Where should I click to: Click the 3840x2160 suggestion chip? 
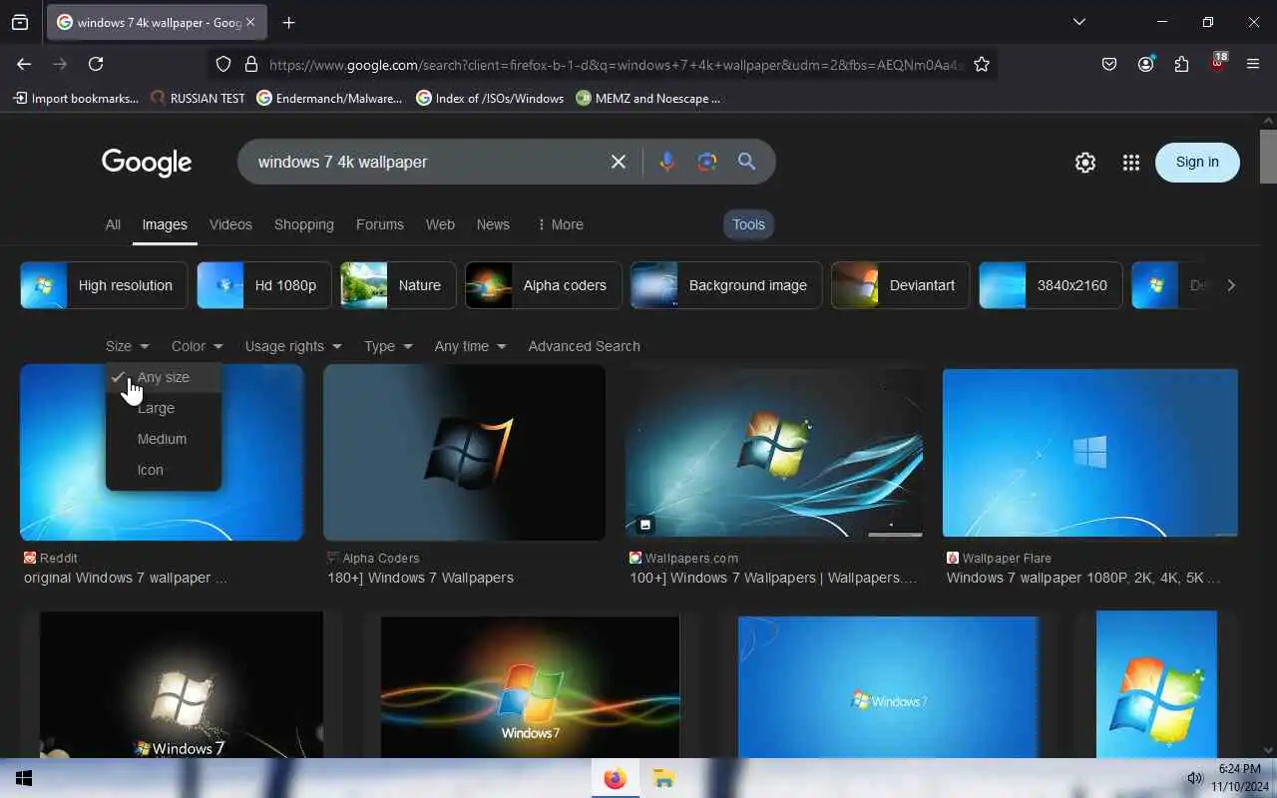(x=1051, y=285)
